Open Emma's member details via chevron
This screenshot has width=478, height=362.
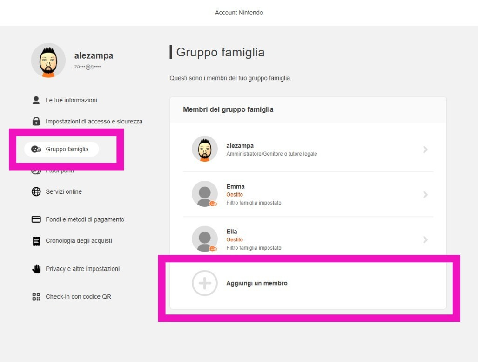[425, 195]
